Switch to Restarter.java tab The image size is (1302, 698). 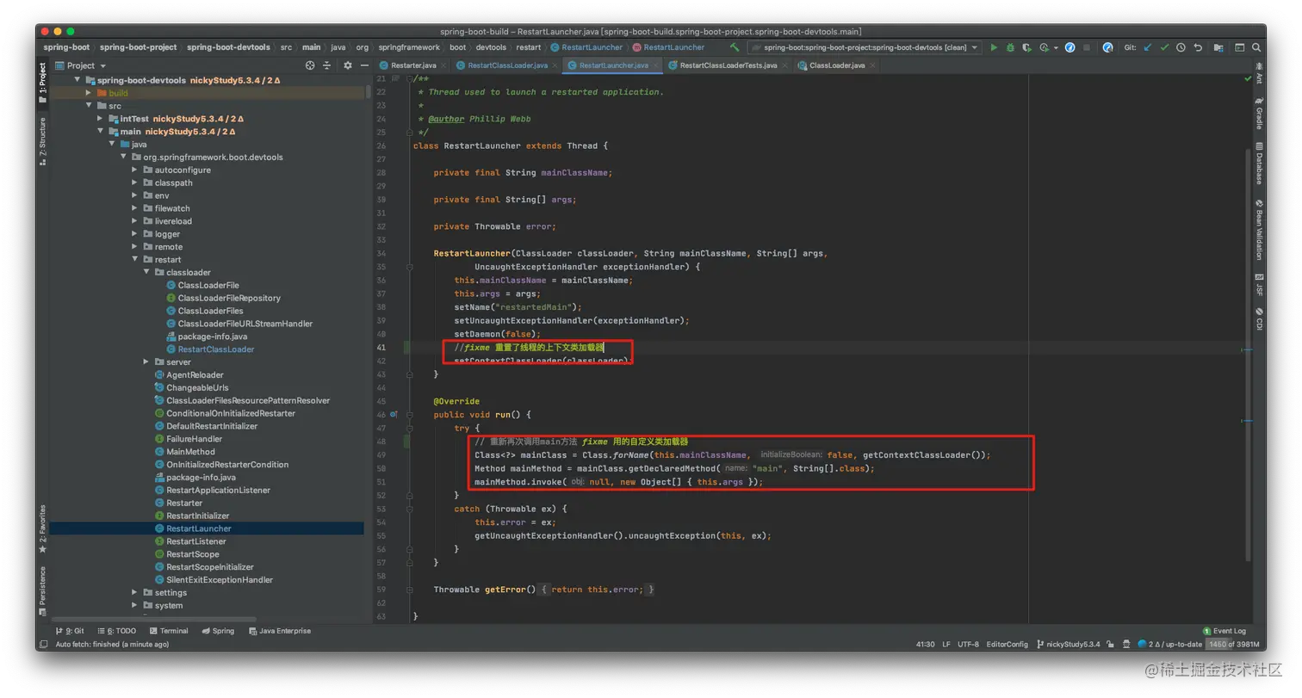coord(413,65)
